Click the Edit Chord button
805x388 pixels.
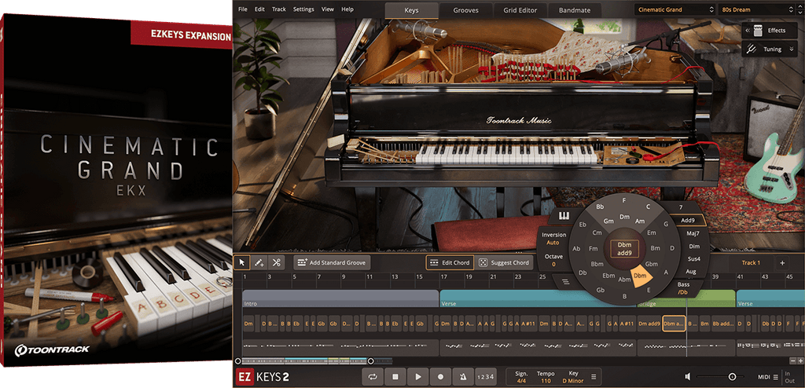(x=450, y=263)
